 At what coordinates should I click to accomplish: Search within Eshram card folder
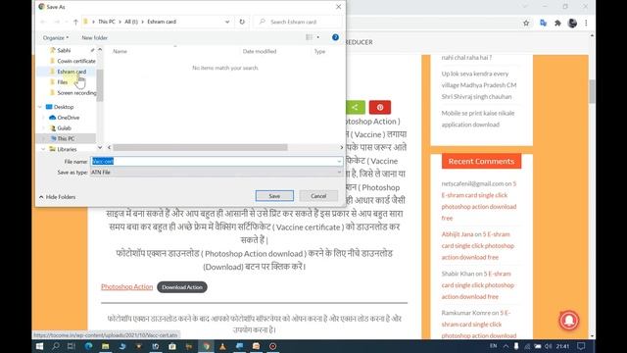298,22
